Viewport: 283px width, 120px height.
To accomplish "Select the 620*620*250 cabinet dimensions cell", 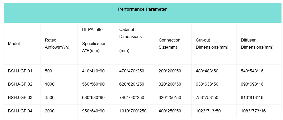I will click(132, 84).
